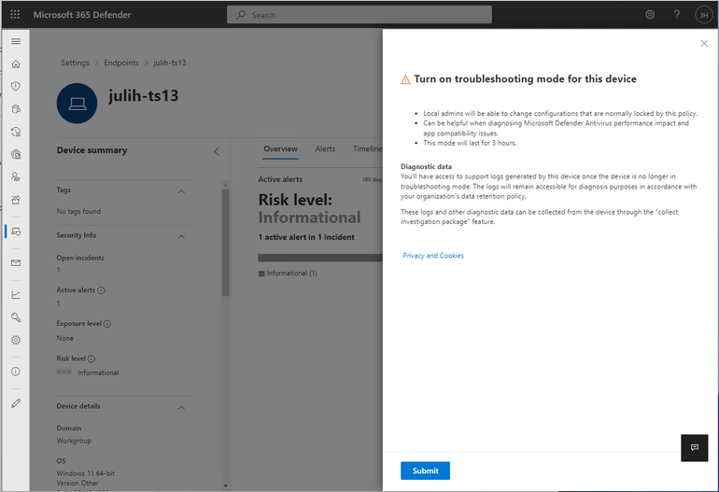719x492 pixels.
Task: Click the Informational alerts bar
Action: click(x=320, y=258)
